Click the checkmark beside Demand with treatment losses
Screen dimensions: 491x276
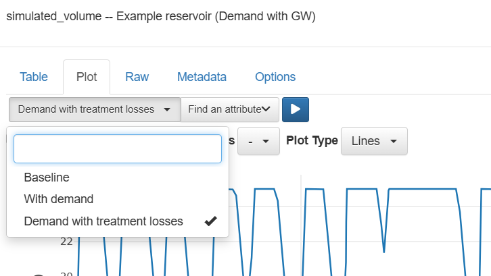(x=210, y=221)
